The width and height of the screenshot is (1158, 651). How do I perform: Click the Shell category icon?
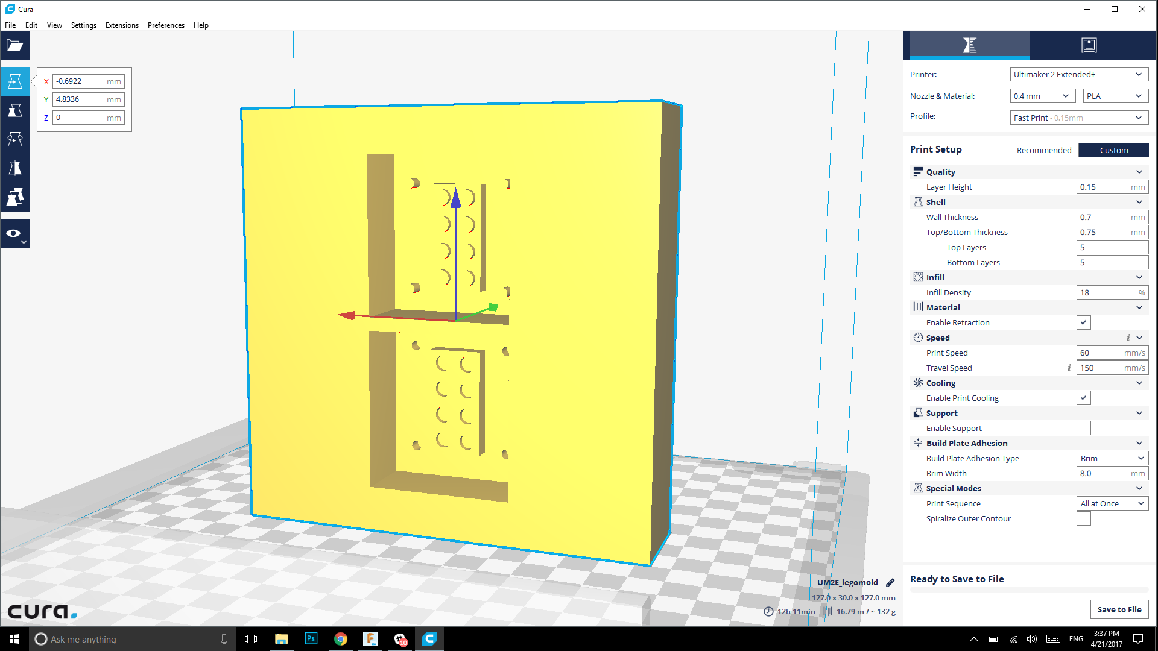(918, 202)
